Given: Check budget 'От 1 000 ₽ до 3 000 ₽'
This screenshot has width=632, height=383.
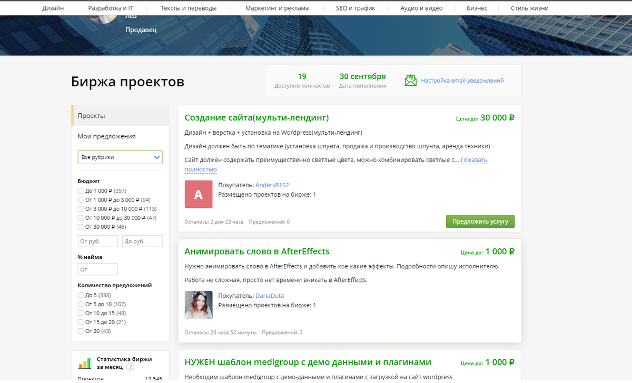Looking at the screenshot, I should point(81,200).
